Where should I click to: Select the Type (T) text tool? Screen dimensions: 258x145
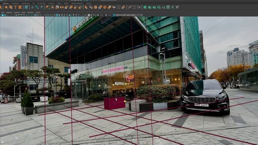click(15, 7)
